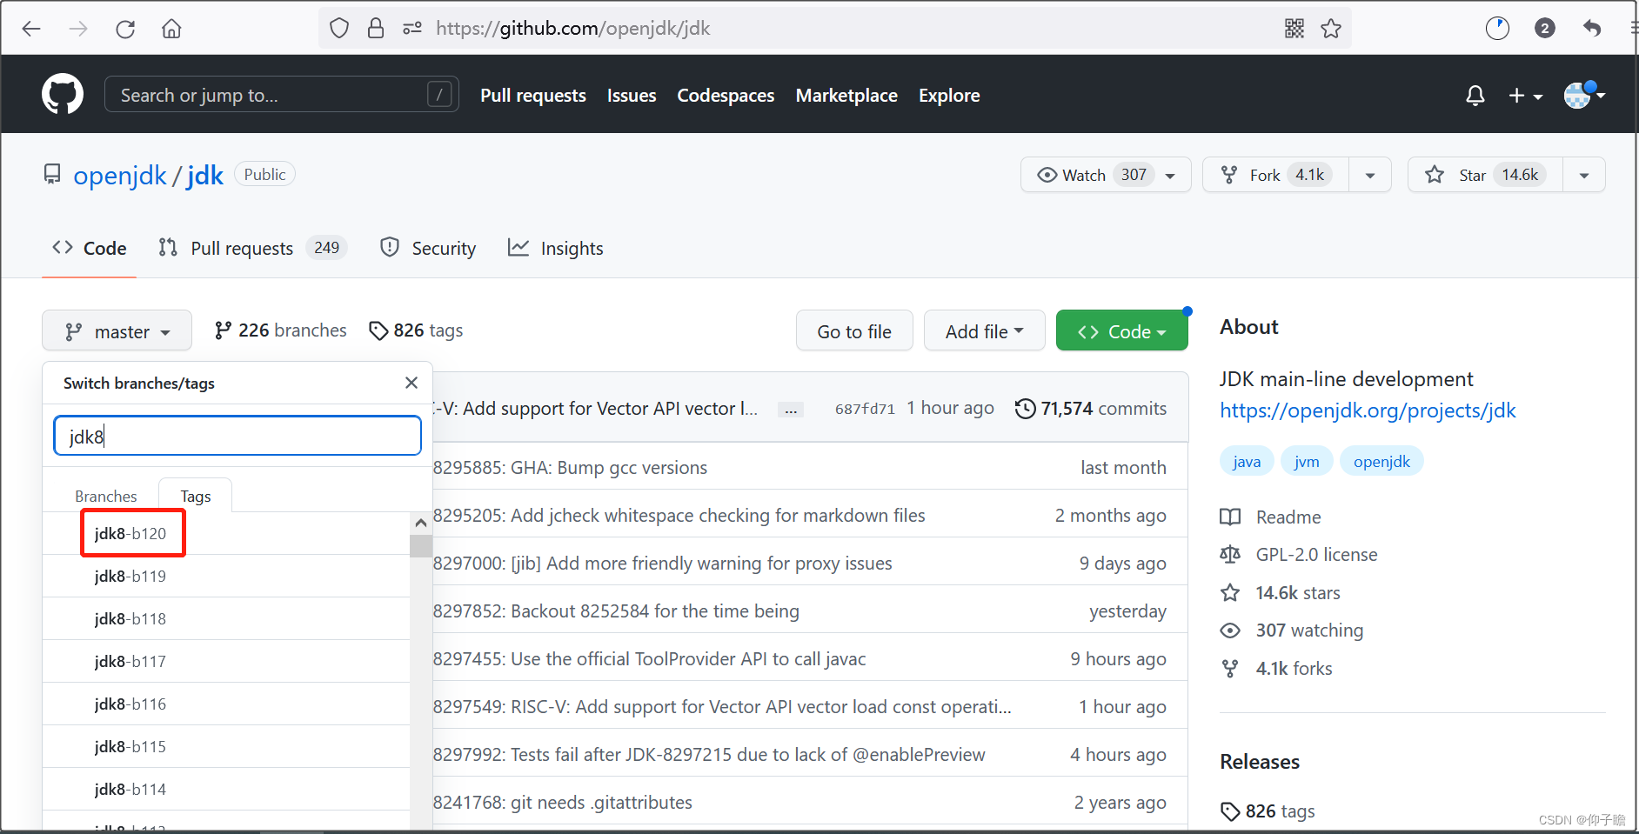Open the Add file dropdown

[x=985, y=331]
